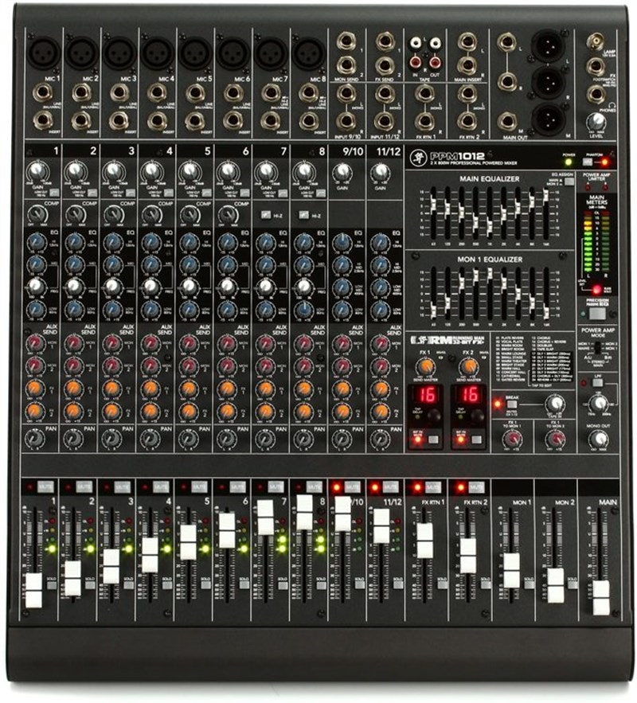
Task: Click the FX RTN 1 fader cap
Action: tap(425, 540)
